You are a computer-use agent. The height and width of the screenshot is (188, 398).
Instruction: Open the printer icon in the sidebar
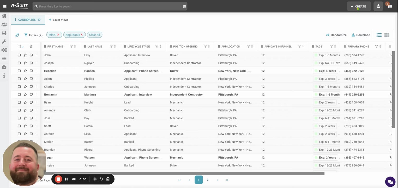click(4, 33)
